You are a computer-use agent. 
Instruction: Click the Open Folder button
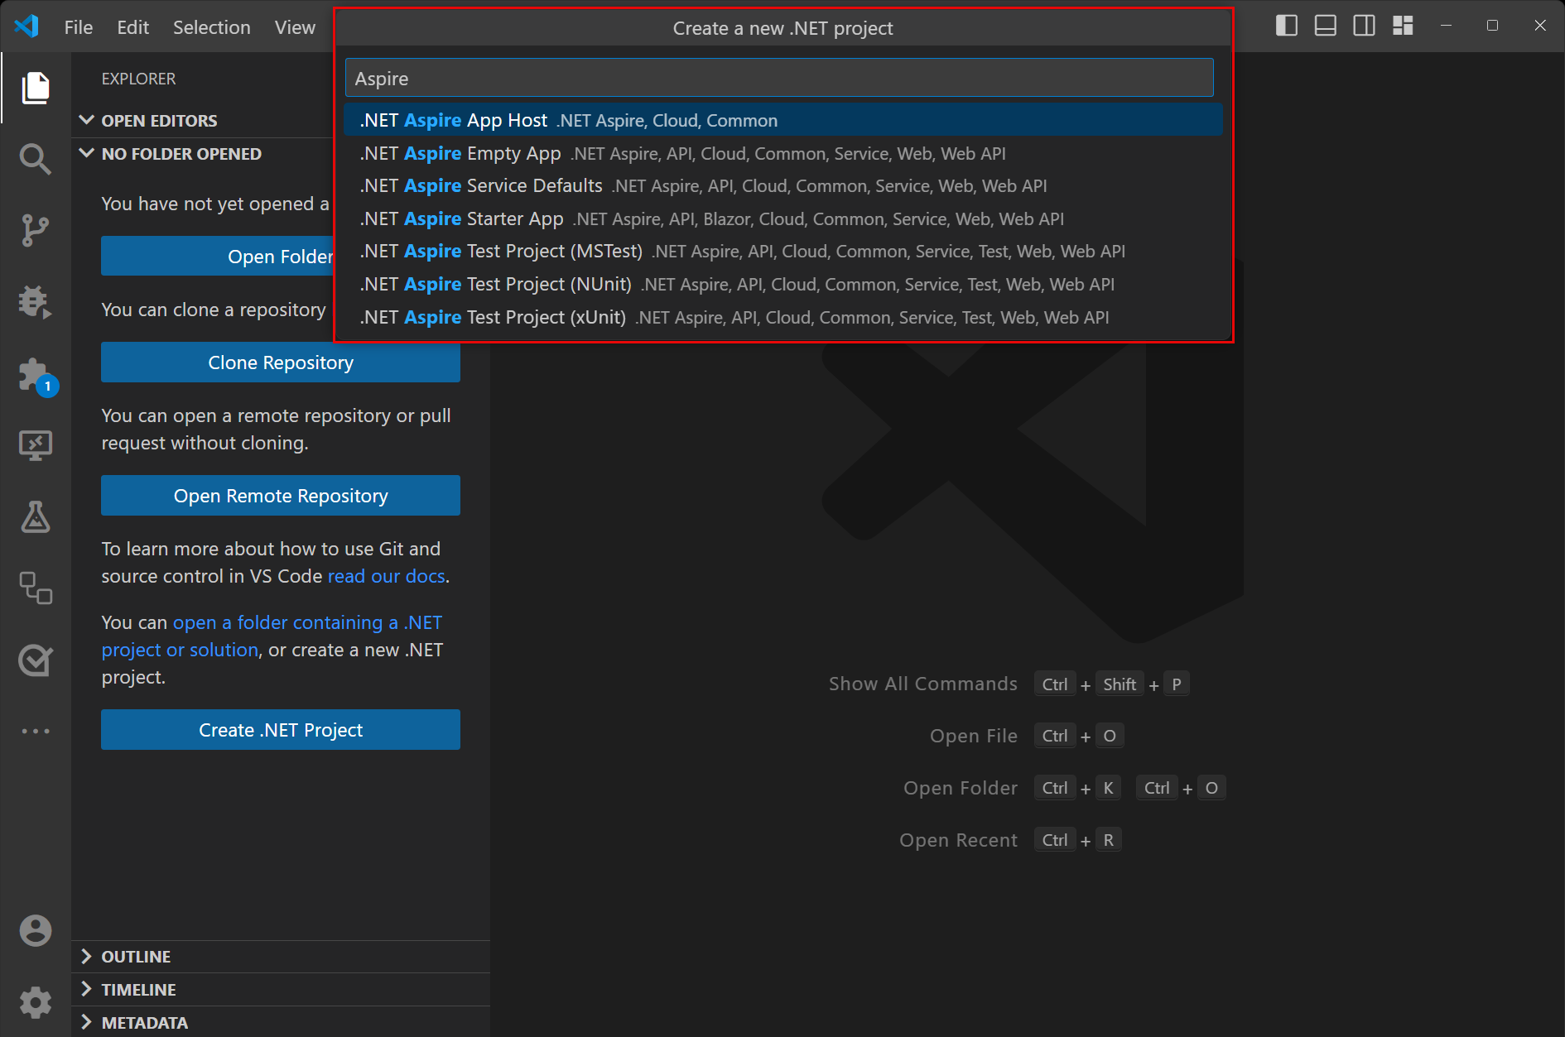pyautogui.click(x=217, y=256)
